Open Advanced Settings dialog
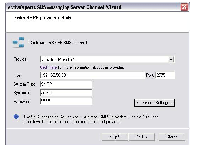Viewport: 201px width, 149px height. [154, 103]
